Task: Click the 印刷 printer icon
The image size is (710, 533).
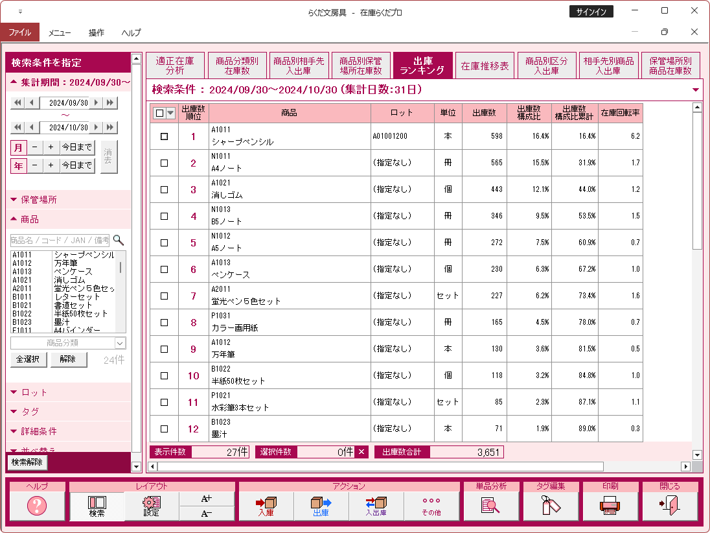Action: tap(610, 506)
